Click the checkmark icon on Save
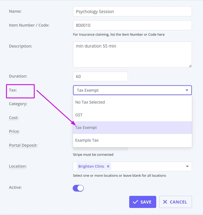Viewport: 203px width, 215px height. pyautogui.click(x=135, y=202)
